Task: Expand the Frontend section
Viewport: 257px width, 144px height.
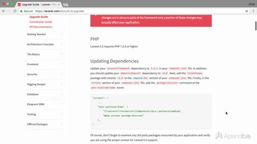Action: coord(45,64)
